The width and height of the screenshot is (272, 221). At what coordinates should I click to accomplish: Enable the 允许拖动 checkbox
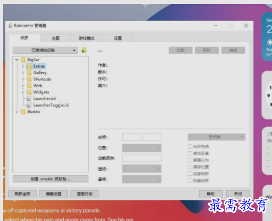(x=190, y=147)
